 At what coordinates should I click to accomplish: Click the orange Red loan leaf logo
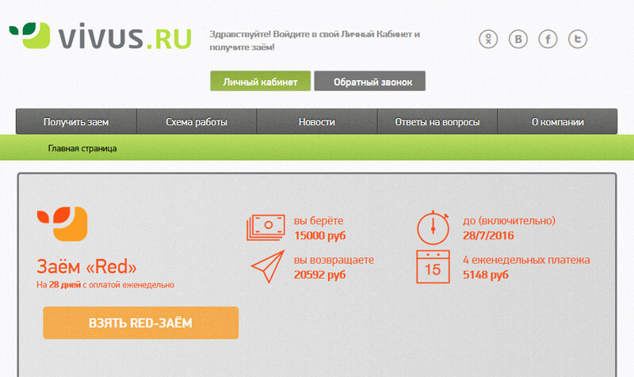[63, 223]
